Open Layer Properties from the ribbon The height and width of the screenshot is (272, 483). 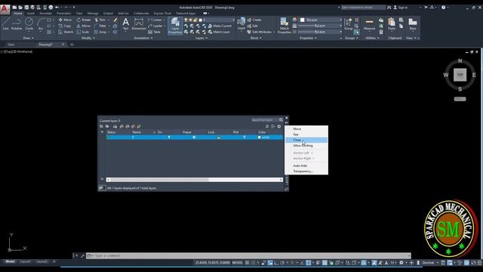(175, 25)
